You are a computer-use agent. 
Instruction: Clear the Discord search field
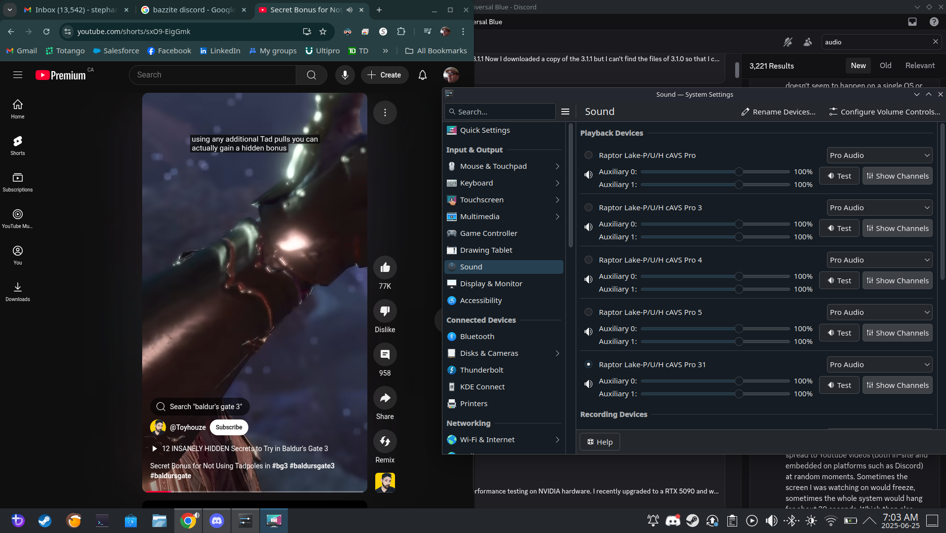pyautogui.click(x=935, y=42)
